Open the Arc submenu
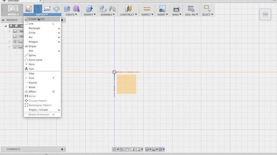The image size is (277, 155). pos(42,37)
